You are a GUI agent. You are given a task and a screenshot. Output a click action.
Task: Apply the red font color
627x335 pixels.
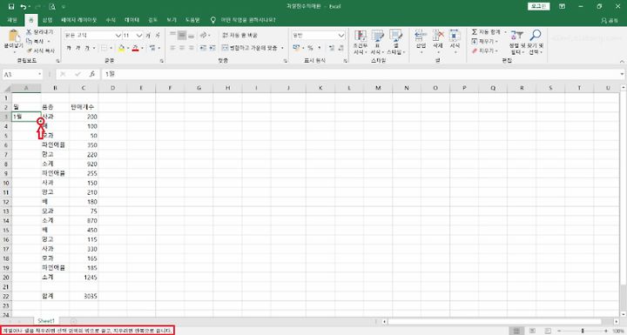135,48
